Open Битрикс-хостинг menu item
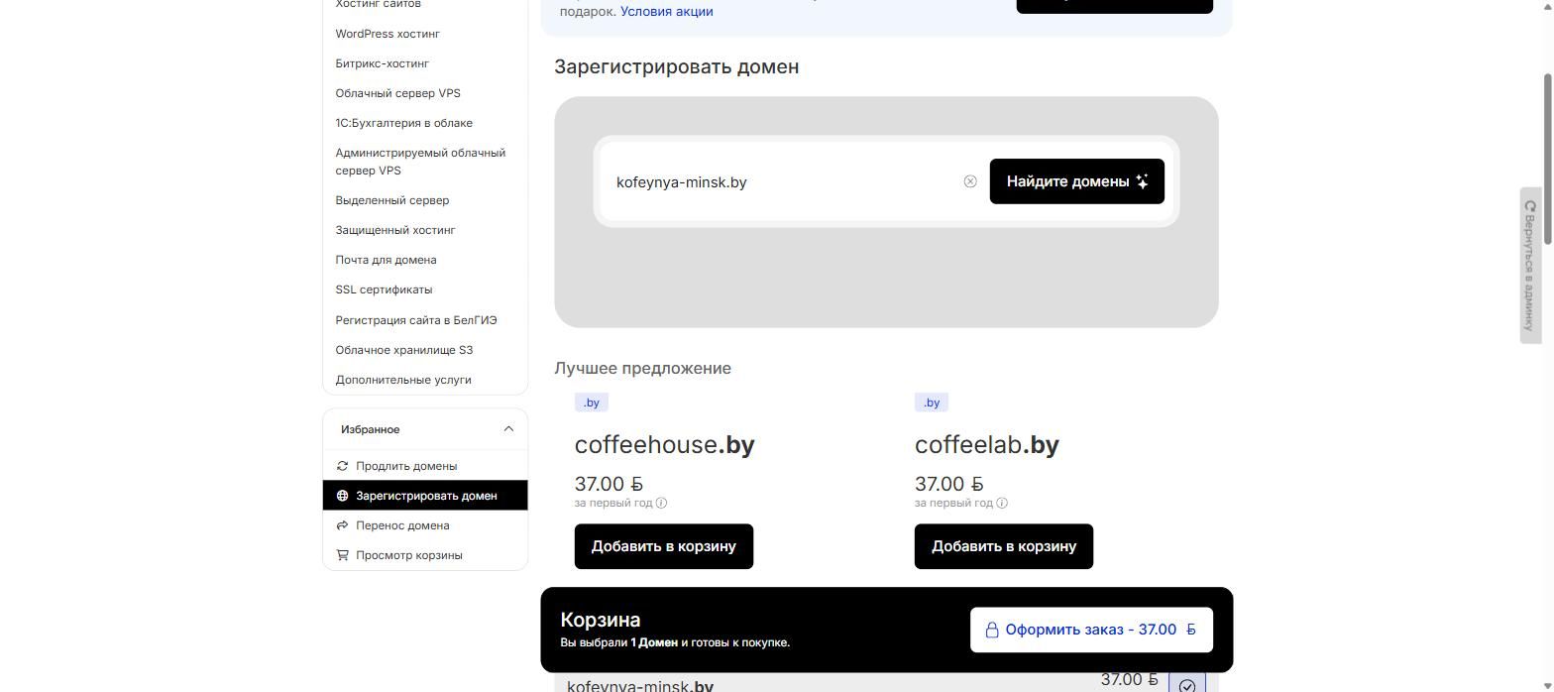Image resolution: width=1554 pixels, height=692 pixels. coord(383,63)
